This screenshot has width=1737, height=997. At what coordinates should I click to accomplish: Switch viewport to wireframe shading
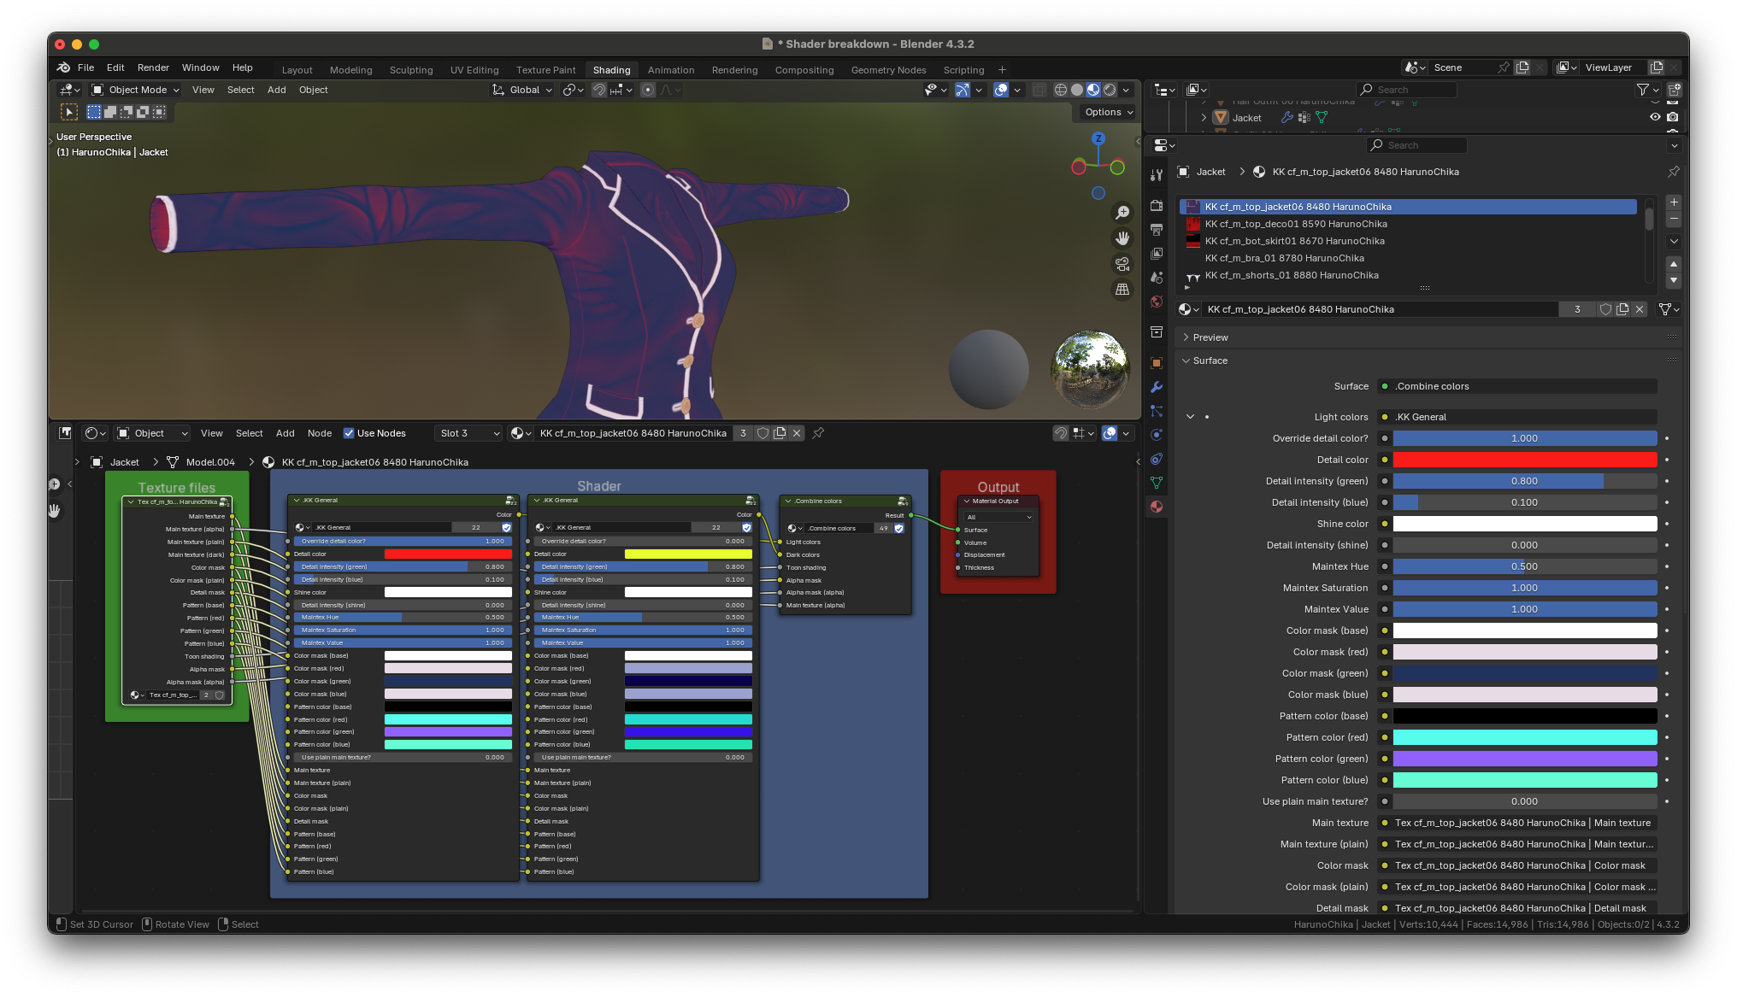pyautogui.click(x=1060, y=90)
